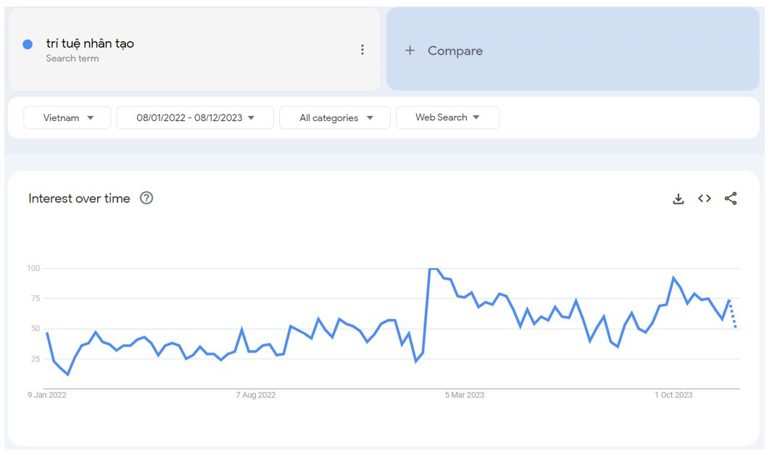Select the Interest over time heading
Screen dimensions: 772x455
(x=79, y=199)
